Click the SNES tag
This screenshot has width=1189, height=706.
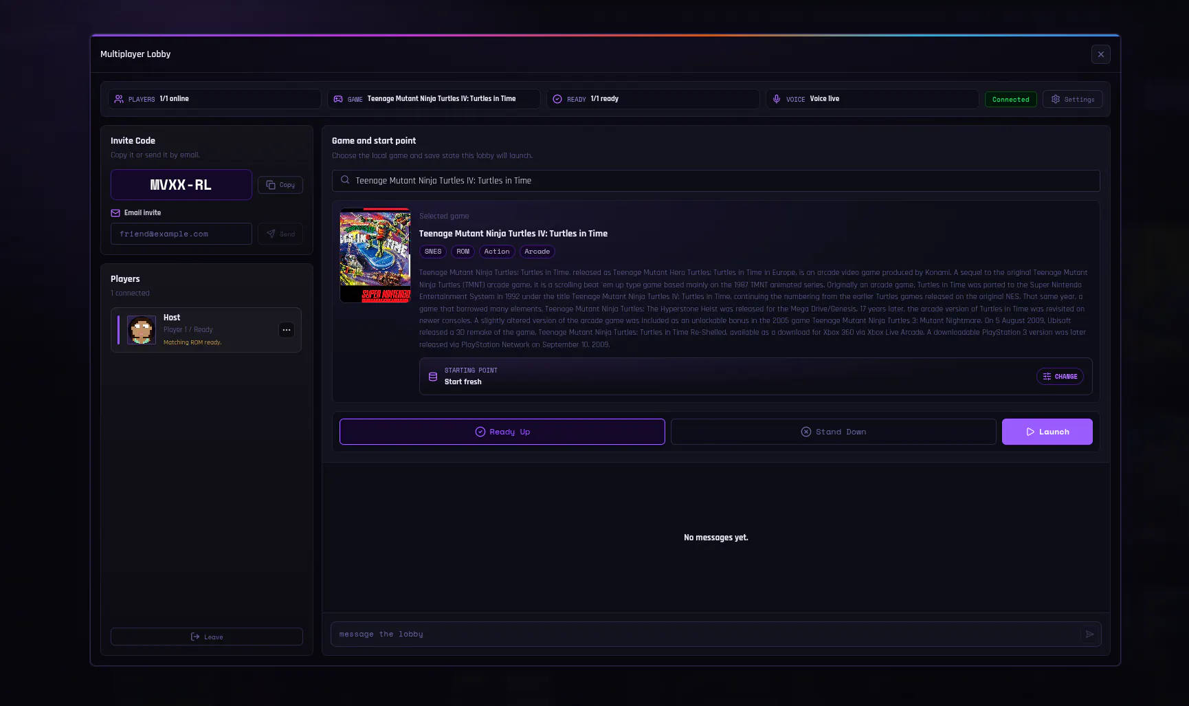pyautogui.click(x=433, y=252)
